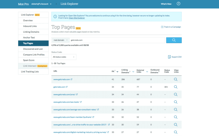The height and width of the screenshot is (136, 219).
Task: Click the Status Code column header
Action: tap(167, 71)
